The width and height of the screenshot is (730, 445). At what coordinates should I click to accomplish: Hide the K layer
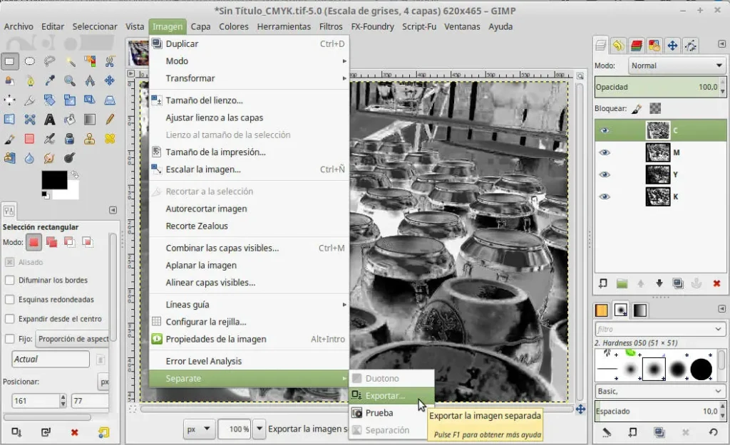coord(605,197)
